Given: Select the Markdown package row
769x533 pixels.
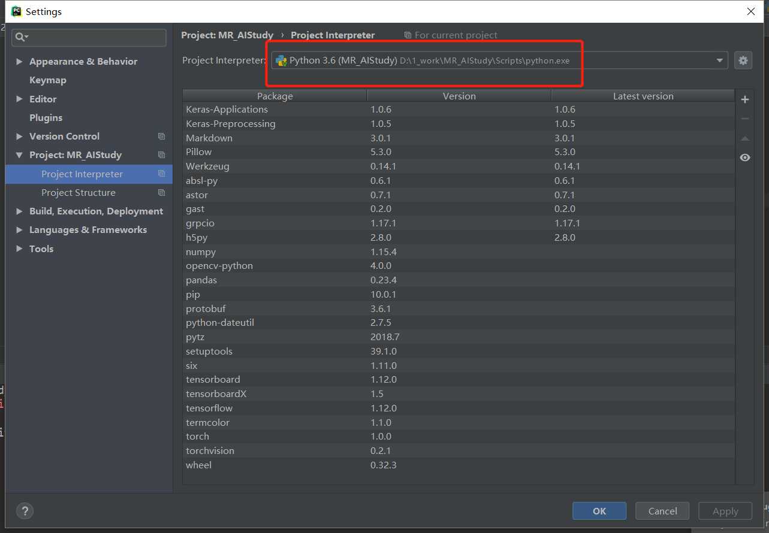Looking at the screenshot, I should [x=459, y=138].
